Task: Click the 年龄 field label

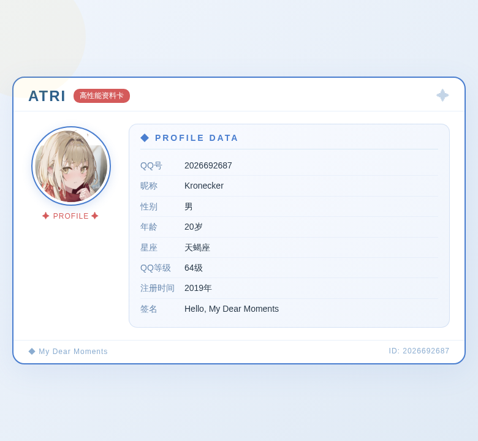Action: click(149, 227)
